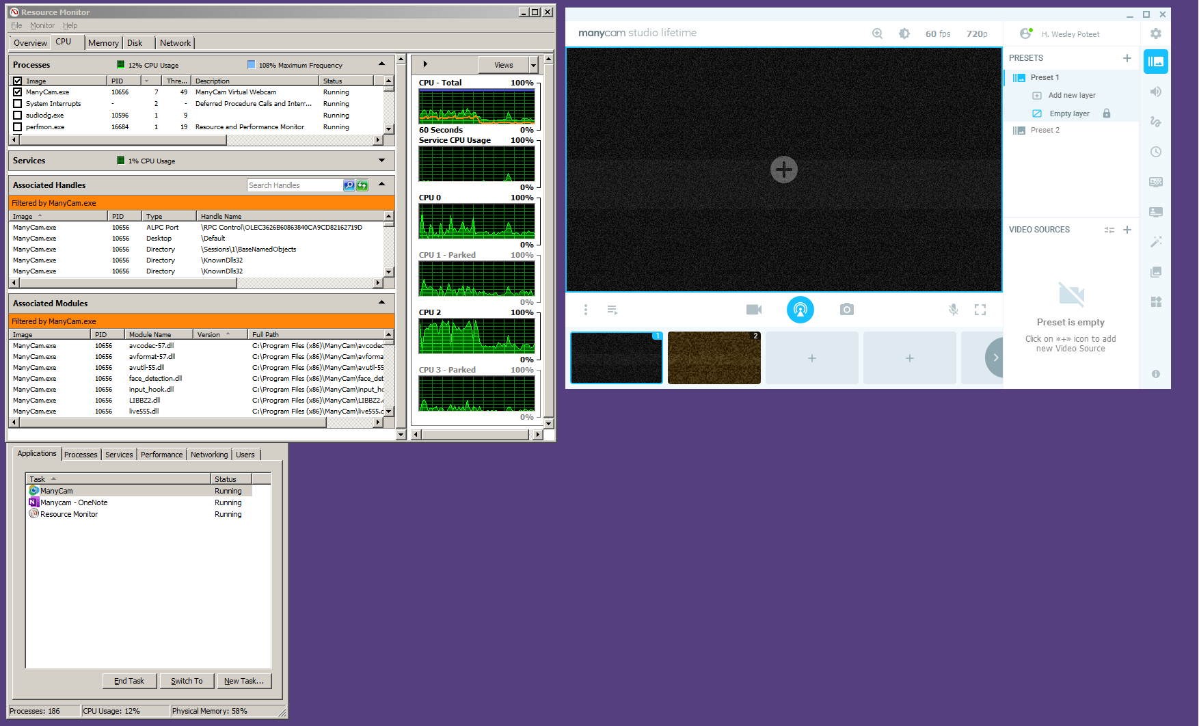The width and height of the screenshot is (1199, 726).
Task: Check the System Interrupts checkbox
Action: [18, 103]
